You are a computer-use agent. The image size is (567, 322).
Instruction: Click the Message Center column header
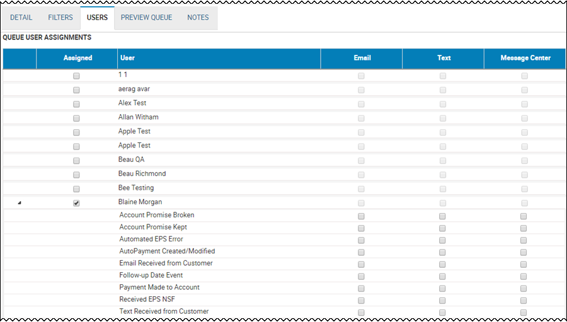coord(525,58)
